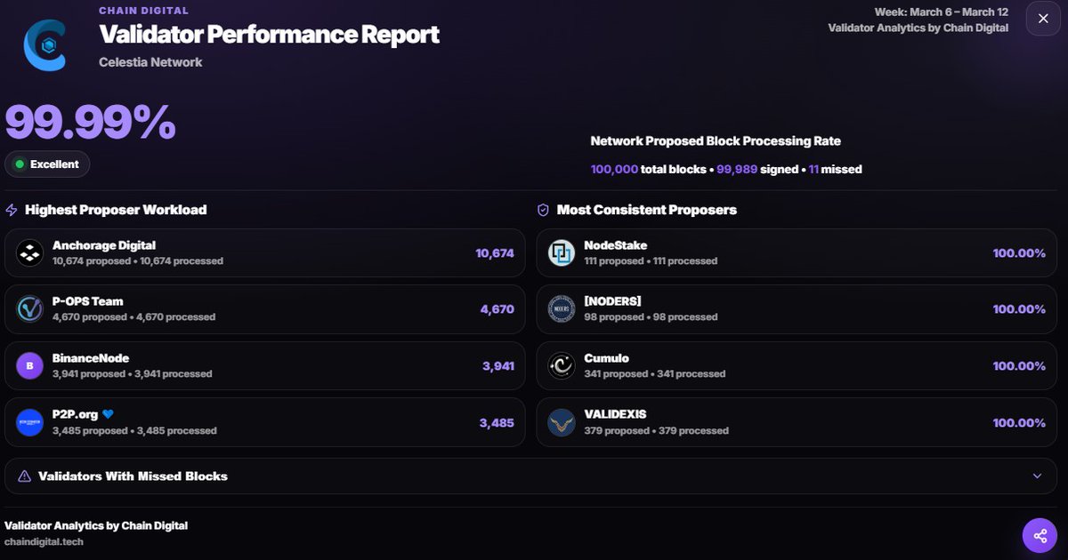This screenshot has width=1068, height=560.
Task: Click the 3,485 purple block count value
Action: click(x=498, y=423)
